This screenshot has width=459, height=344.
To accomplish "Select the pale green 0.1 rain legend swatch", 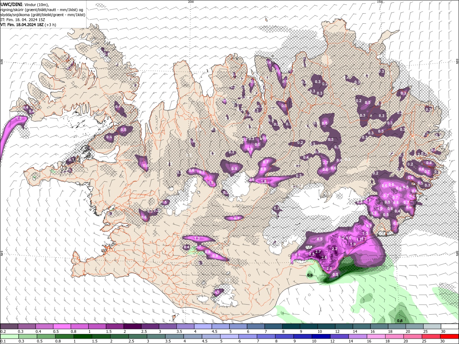I will (x=9, y=336).
